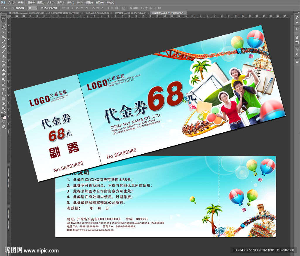Open the Properties panel icon
The width and height of the screenshot is (300, 256).
click(x=297, y=30)
